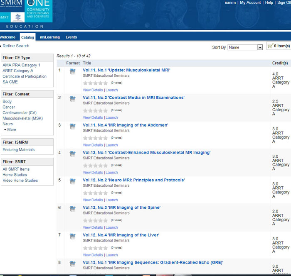
Task: Click format icon for Musculoskeletal MRI update
Action: pyautogui.click(x=73, y=71)
